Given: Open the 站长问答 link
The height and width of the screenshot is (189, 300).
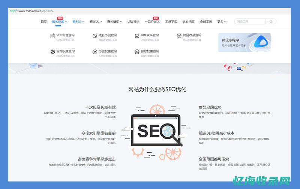Looking at the screenshot, I should pyautogui.click(x=188, y=22).
